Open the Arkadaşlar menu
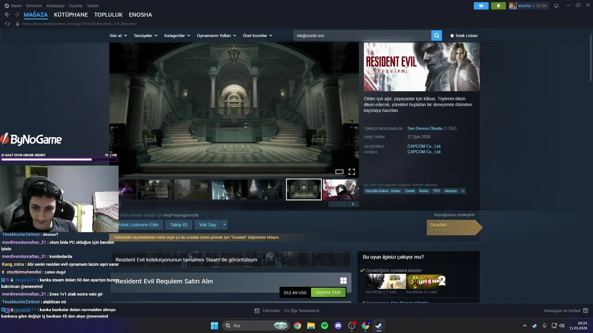The width and height of the screenshot is (593, 333). click(x=56, y=6)
